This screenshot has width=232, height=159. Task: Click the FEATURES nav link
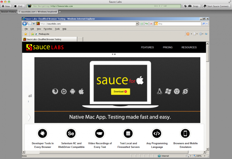tap(147, 47)
